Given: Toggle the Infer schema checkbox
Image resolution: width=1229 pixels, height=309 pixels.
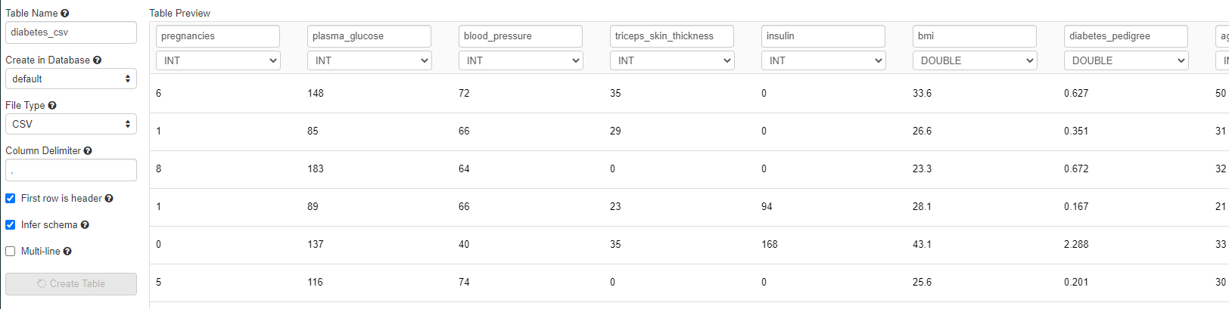Looking at the screenshot, I should coord(11,225).
